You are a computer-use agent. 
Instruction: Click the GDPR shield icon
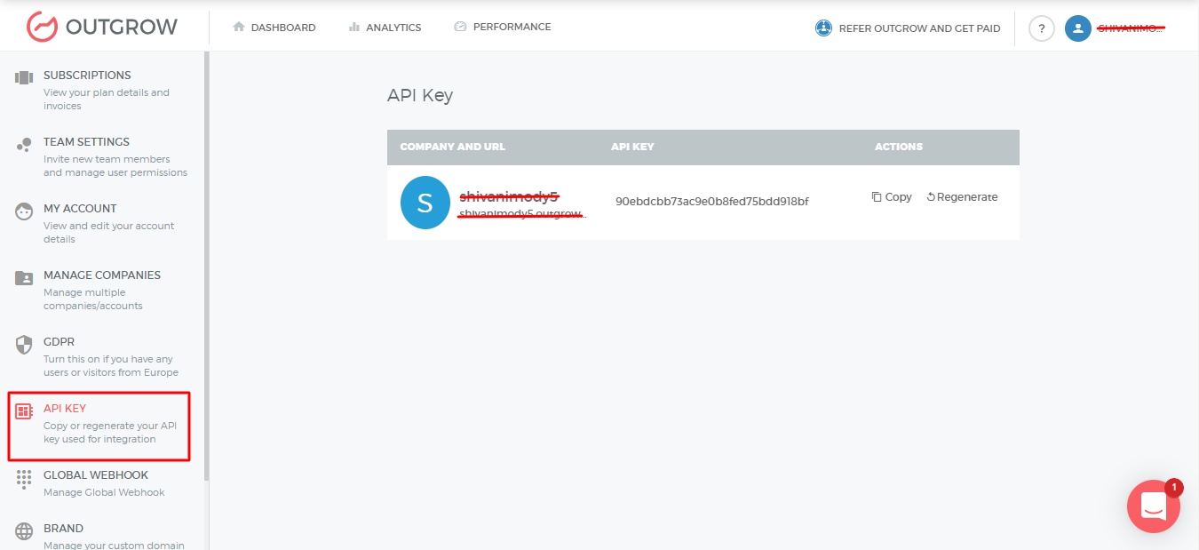click(24, 345)
